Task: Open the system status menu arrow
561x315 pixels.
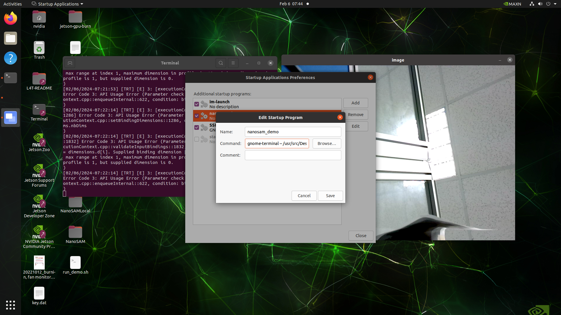Action: 555,4
